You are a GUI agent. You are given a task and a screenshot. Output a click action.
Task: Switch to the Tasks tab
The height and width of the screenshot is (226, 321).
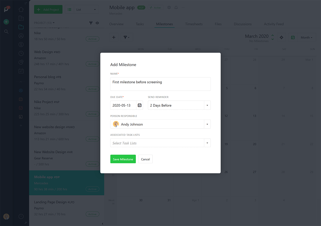[x=140, y=24]
